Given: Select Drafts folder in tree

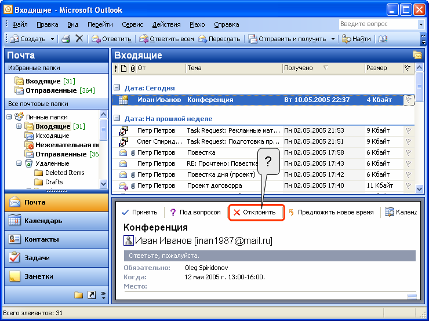Looking at the screenshot, I should point(49,182).
